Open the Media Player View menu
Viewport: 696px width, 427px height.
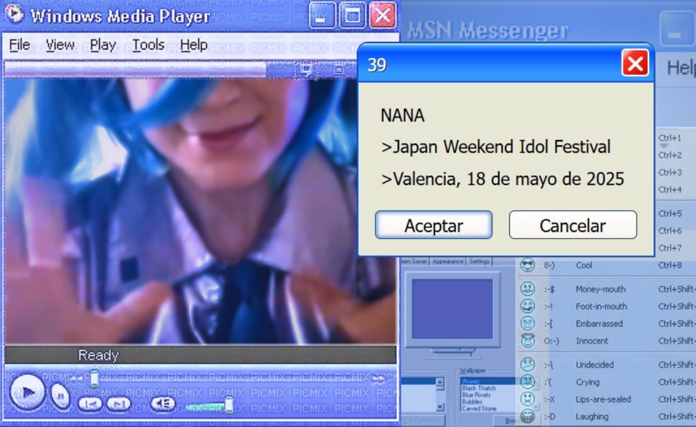coord(60,45)
